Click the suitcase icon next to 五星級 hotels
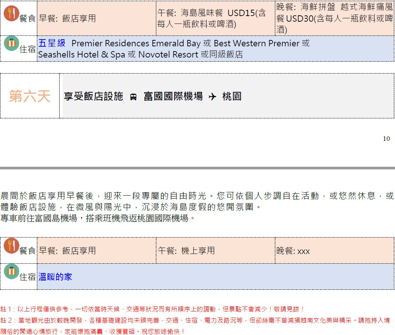Viewport: 395px width, 335px height. [11, 43]
